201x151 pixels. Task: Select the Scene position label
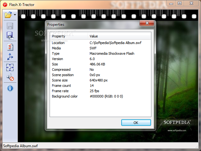click(63, 75)
